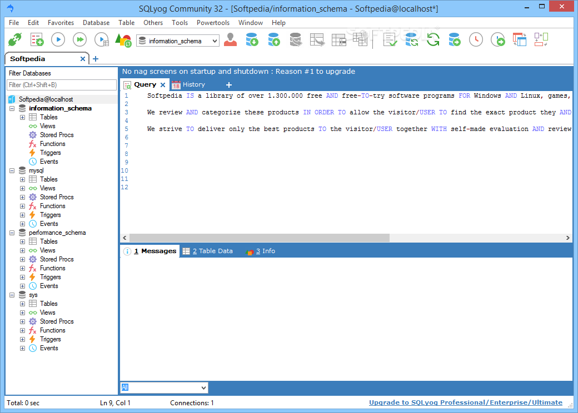The height and width of the screenshot is (413, 578).
Task: Click the grayed database restore icon
Action: point(296,39)
